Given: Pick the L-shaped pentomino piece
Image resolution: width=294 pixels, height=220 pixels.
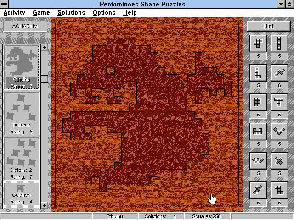Looking at the screenshot, I should click(258, 73).
